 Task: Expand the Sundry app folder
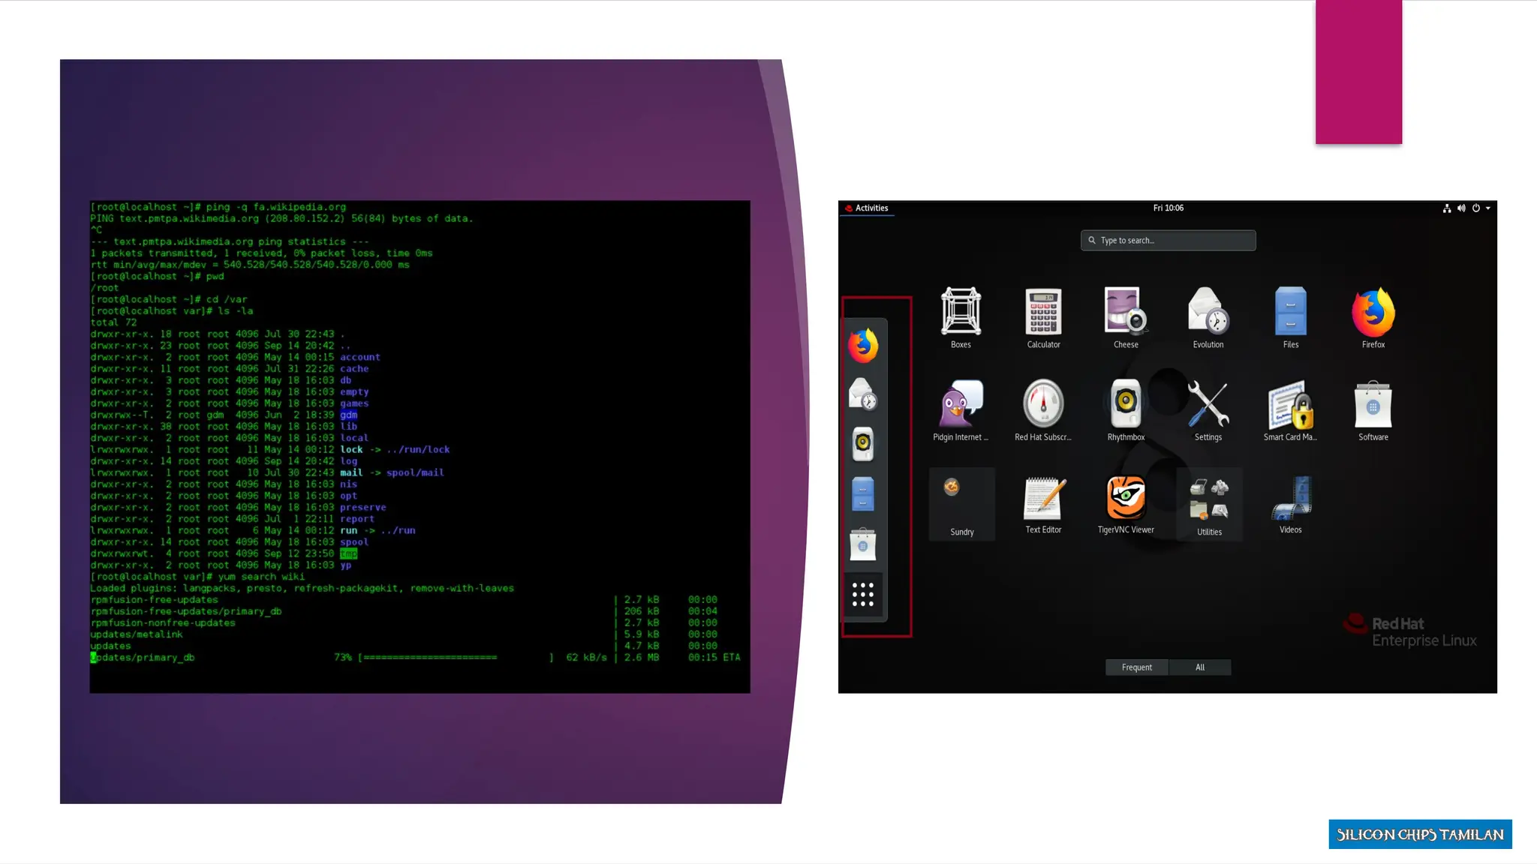coord(961,502)
